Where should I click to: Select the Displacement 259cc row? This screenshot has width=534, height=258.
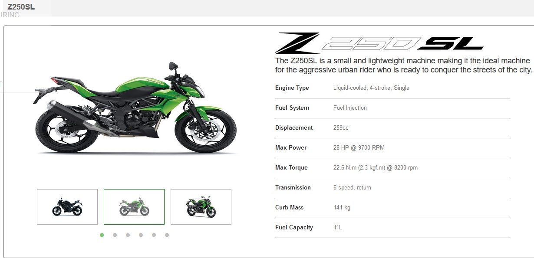point(392,128)
